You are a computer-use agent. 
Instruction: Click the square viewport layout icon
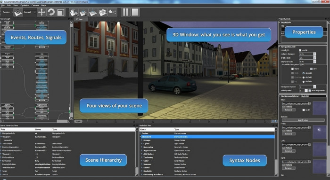click(61, 12)
